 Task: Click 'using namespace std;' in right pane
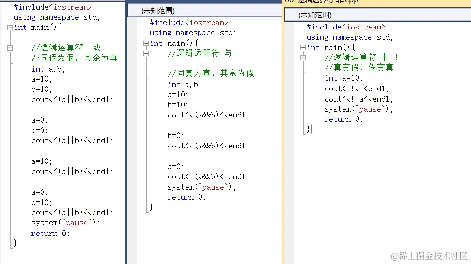tap(350, 37)
